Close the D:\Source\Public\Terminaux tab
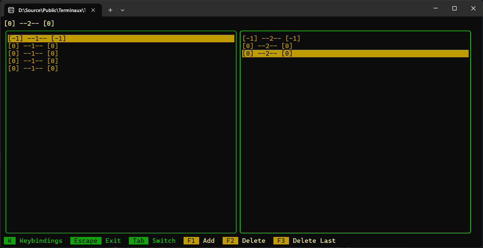Screen dimensions: 483x248 click(93, 10)
